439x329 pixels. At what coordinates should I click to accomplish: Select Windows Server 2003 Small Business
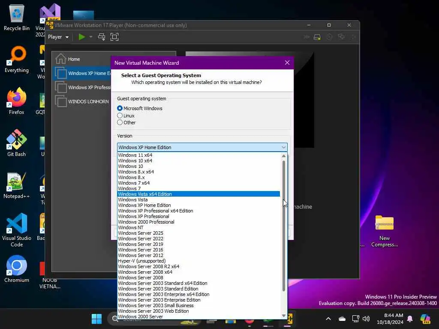pyautogui.click(x=198, y=305)
